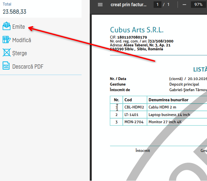Click the Emite envelope icon

point(7,26)
